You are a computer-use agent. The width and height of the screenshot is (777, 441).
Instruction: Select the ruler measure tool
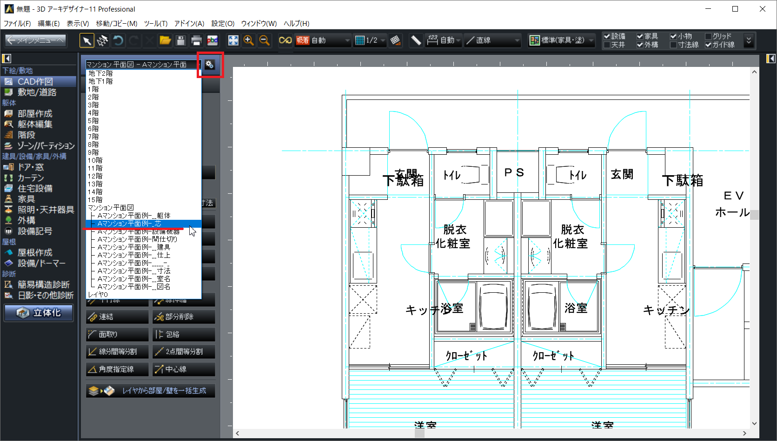coord(416,41)
